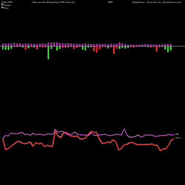Click the '(Brighthouse Financial, Inc.)' company name

pos(147,2)
